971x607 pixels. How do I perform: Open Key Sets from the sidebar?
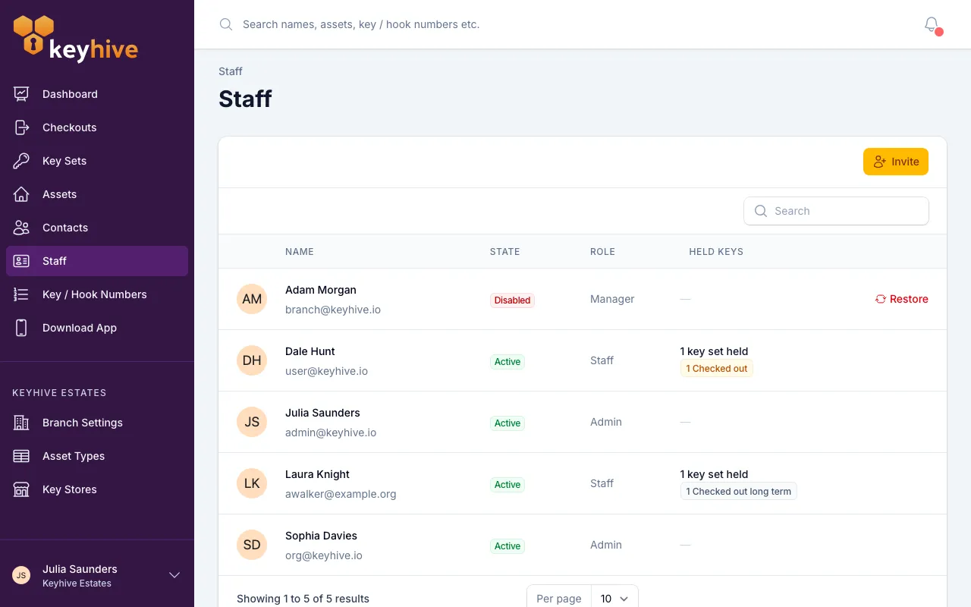click(97, 161)
